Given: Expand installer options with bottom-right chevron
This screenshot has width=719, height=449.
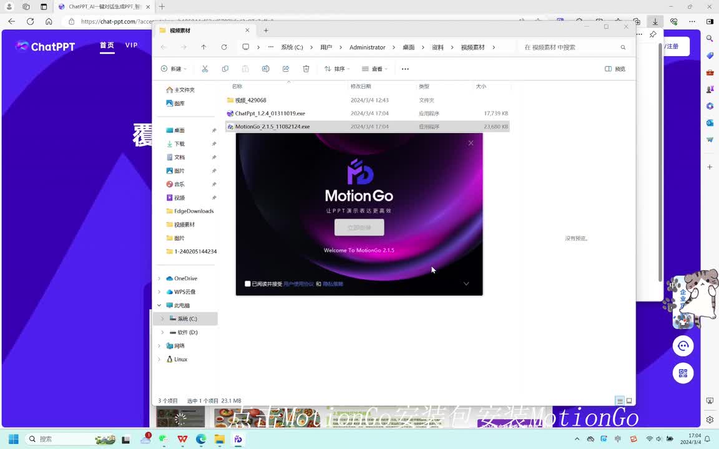Looking at the screenshot, I should (466, 284).
